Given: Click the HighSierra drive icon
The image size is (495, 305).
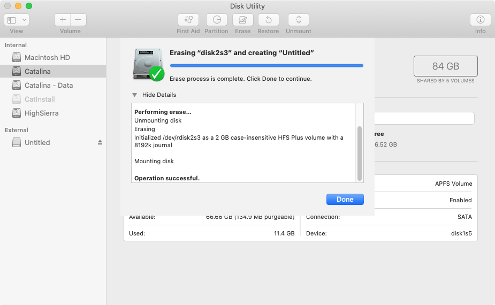Looking at the screenshot, I should 17,113.
